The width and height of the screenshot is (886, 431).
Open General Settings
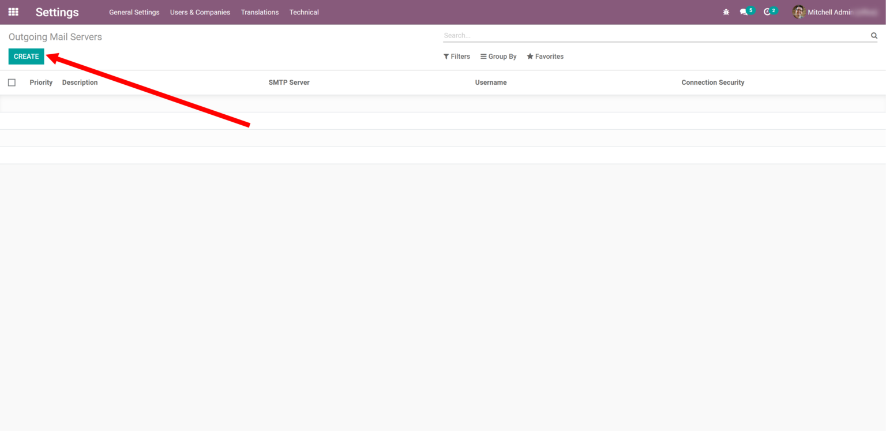[134, 12]
